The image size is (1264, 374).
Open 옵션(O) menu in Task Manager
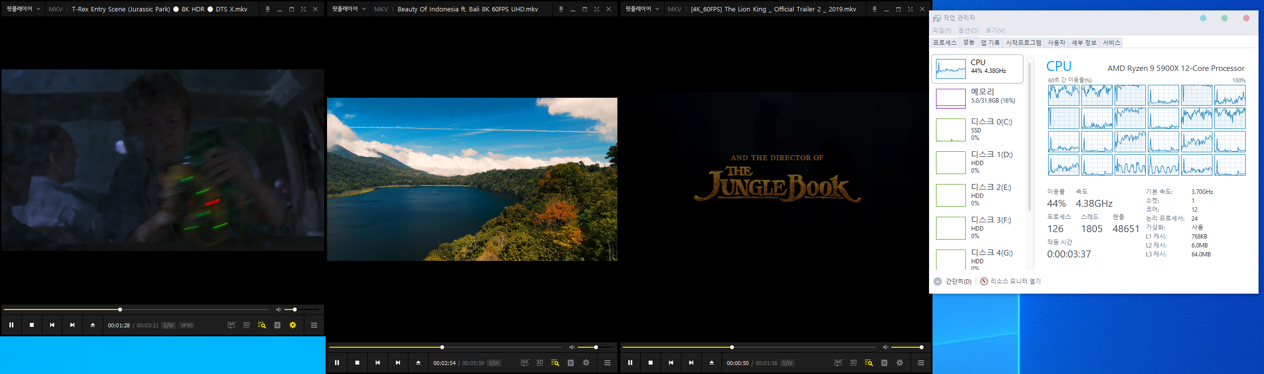tap(968, 31)
